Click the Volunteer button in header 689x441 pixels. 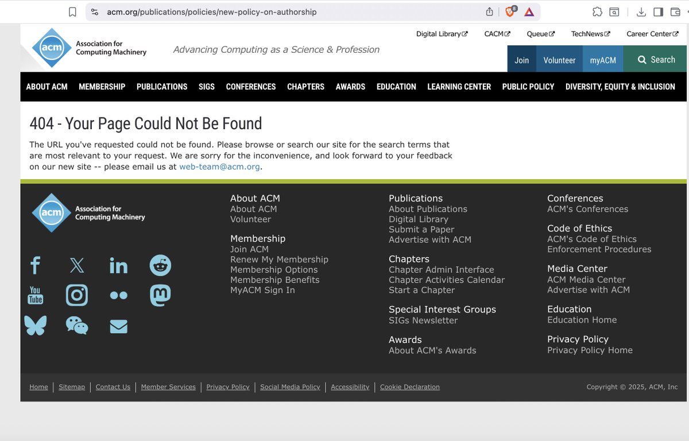[x=559, y=60]
